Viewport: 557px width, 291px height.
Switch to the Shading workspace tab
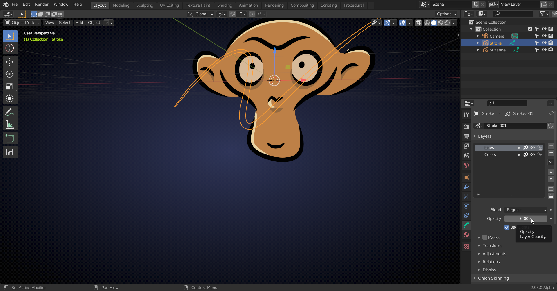tap(225, 5)
